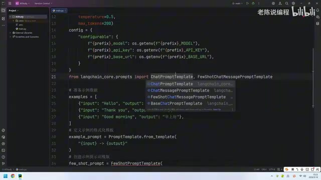Expand External Libraries node

coord(10,32)
